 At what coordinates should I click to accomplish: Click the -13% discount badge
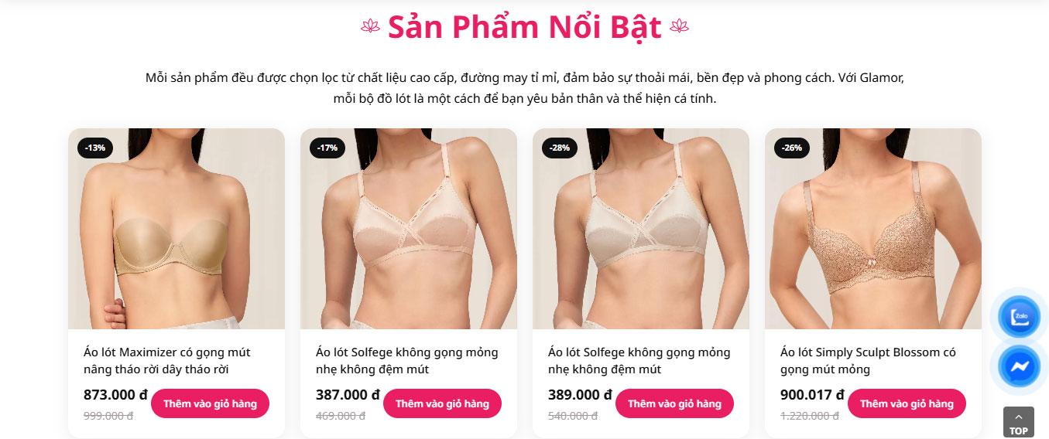[x=95, y=147]
